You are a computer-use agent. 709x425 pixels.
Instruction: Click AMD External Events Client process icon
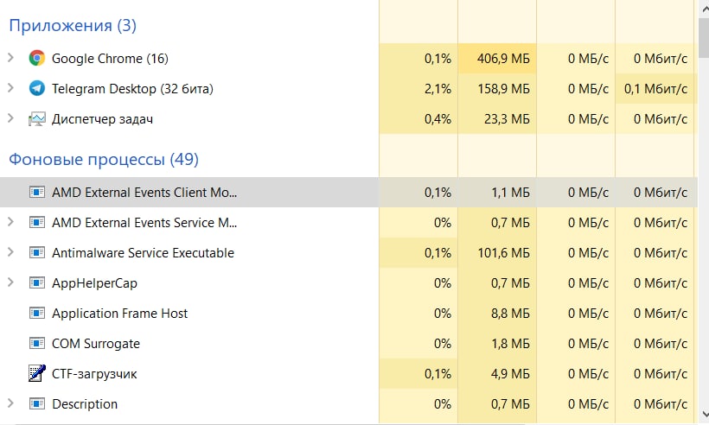(x=37, y=193)
